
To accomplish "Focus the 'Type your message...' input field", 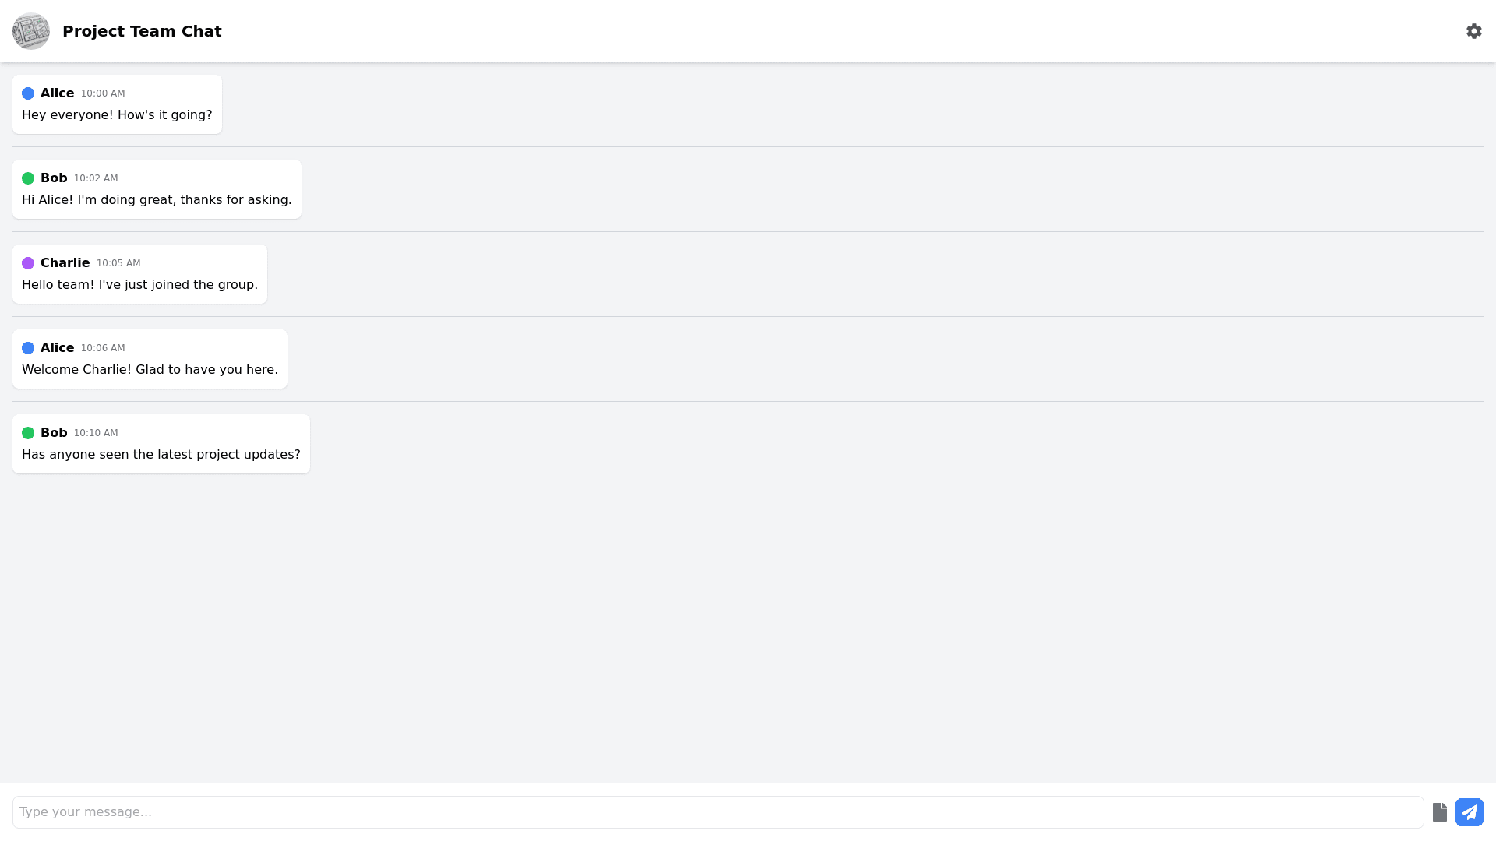I will [x=717, y=812].
